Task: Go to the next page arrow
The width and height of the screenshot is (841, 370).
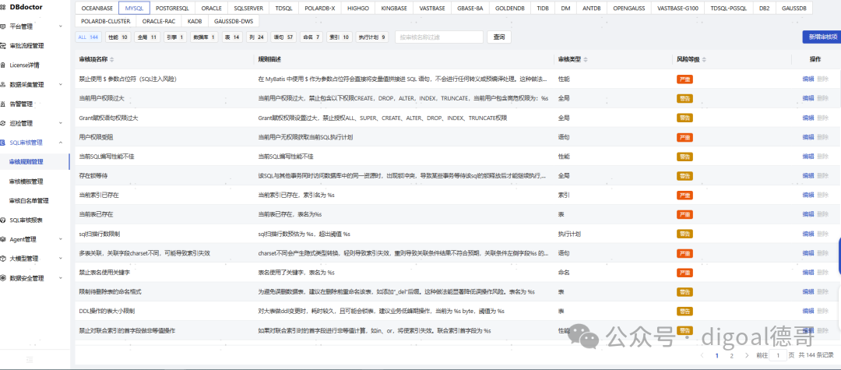Action: (x=747, y=355)
